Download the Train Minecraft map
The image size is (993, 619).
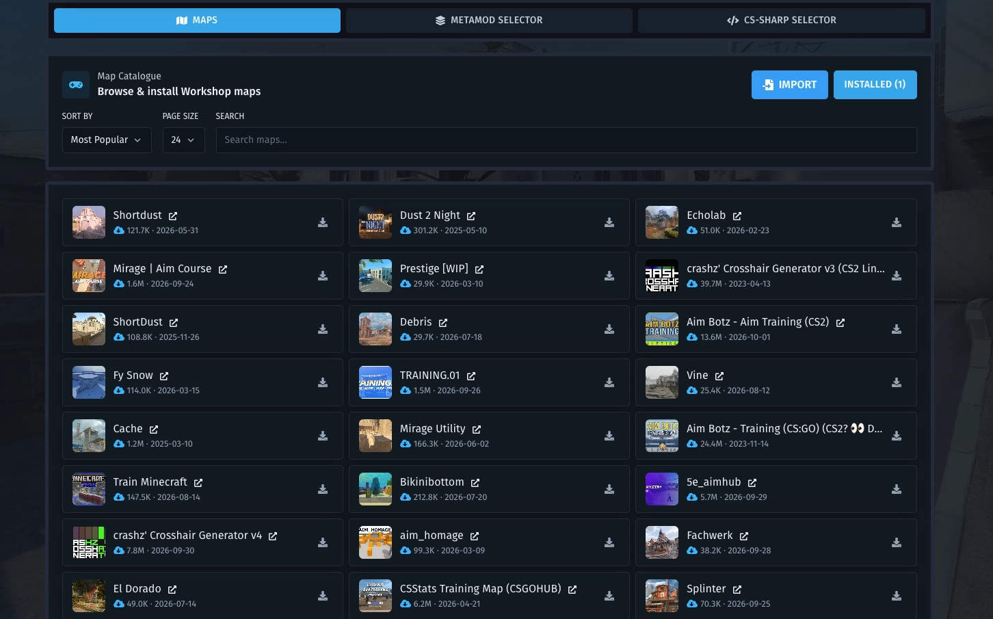point(323,489)
